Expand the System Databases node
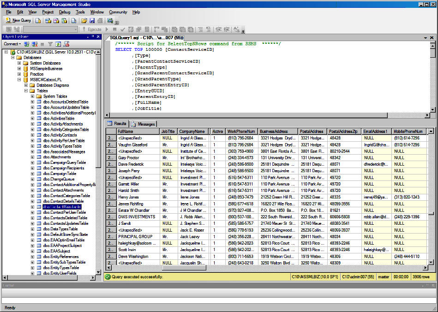This screenshot has width=438, height=312. [19, 63]
